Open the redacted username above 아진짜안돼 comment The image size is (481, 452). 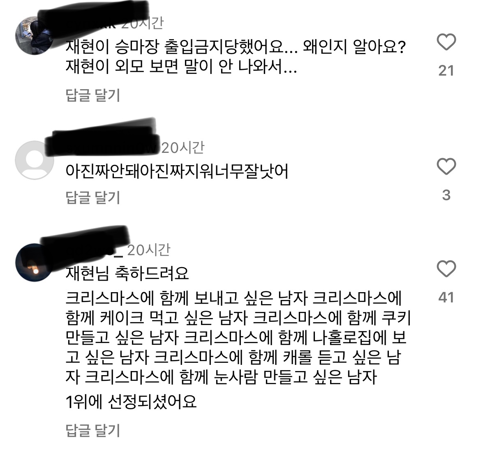coord(103,137)
